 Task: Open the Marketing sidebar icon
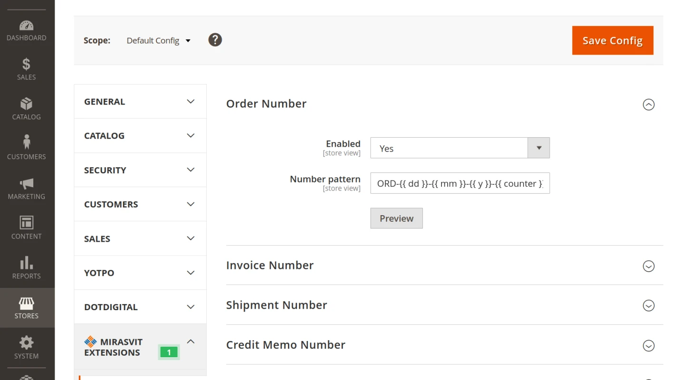pyautogui.click(x=26, y=188)
